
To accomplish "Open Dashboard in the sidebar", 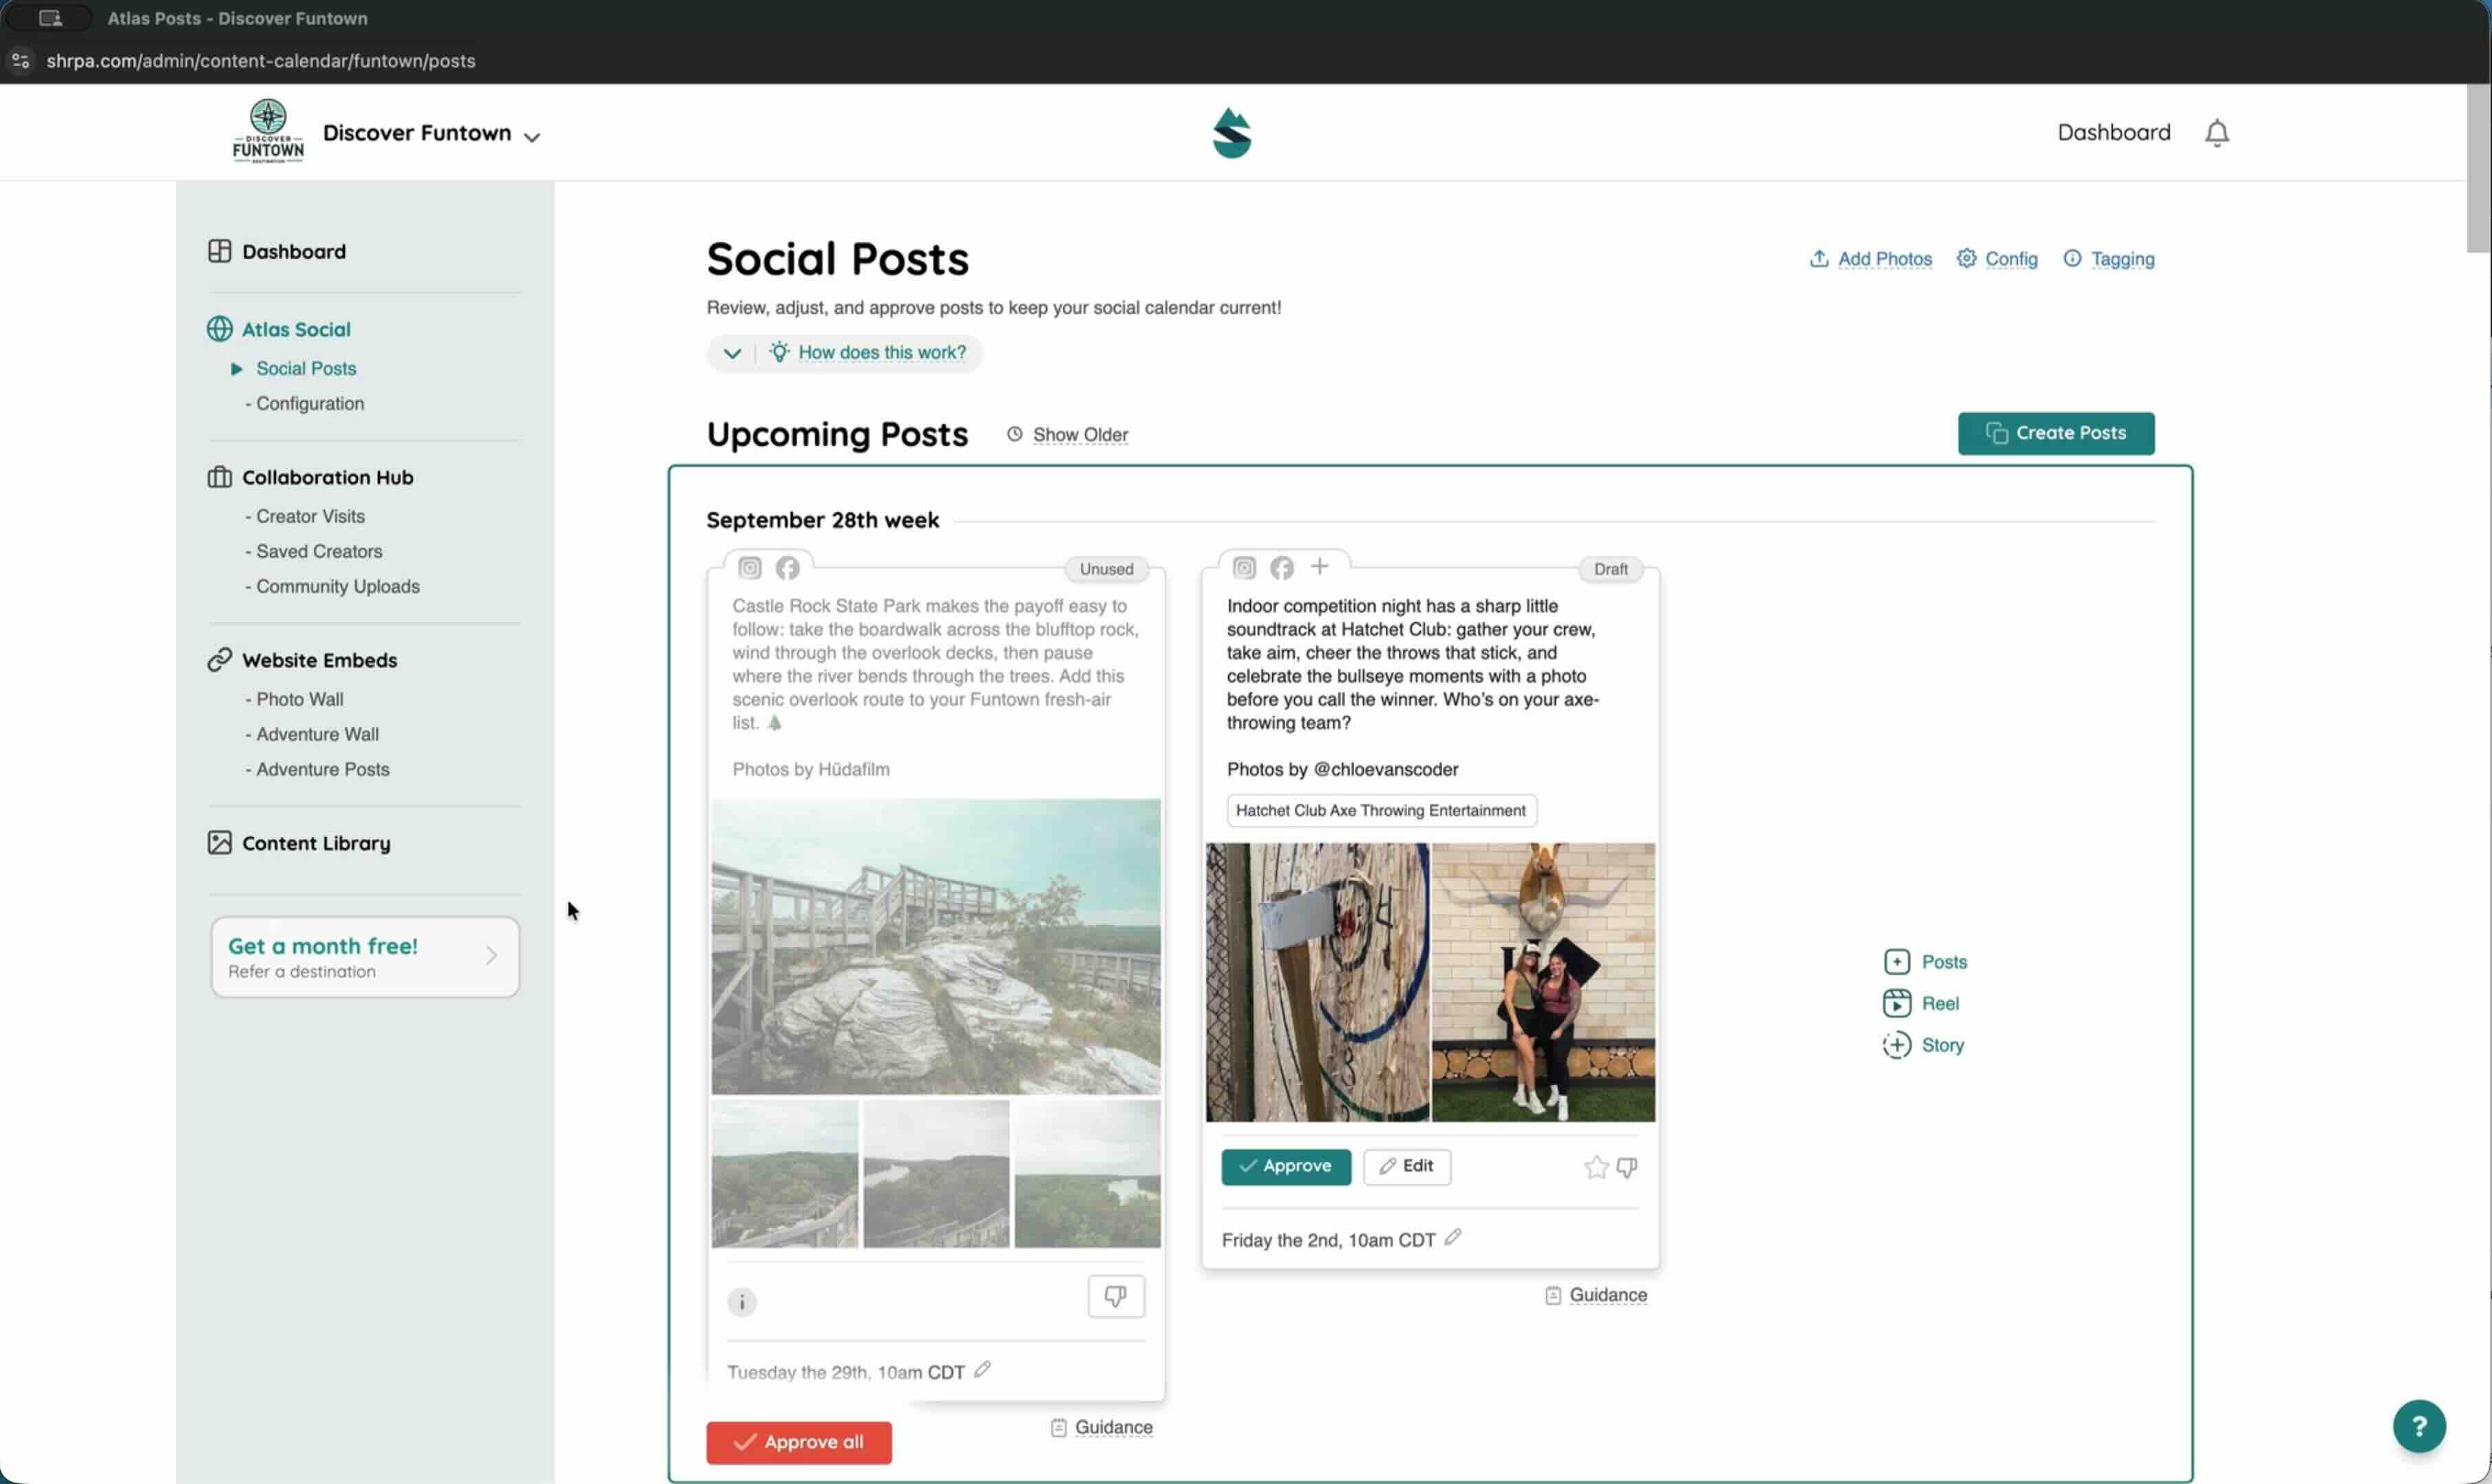I will (277, 251).
